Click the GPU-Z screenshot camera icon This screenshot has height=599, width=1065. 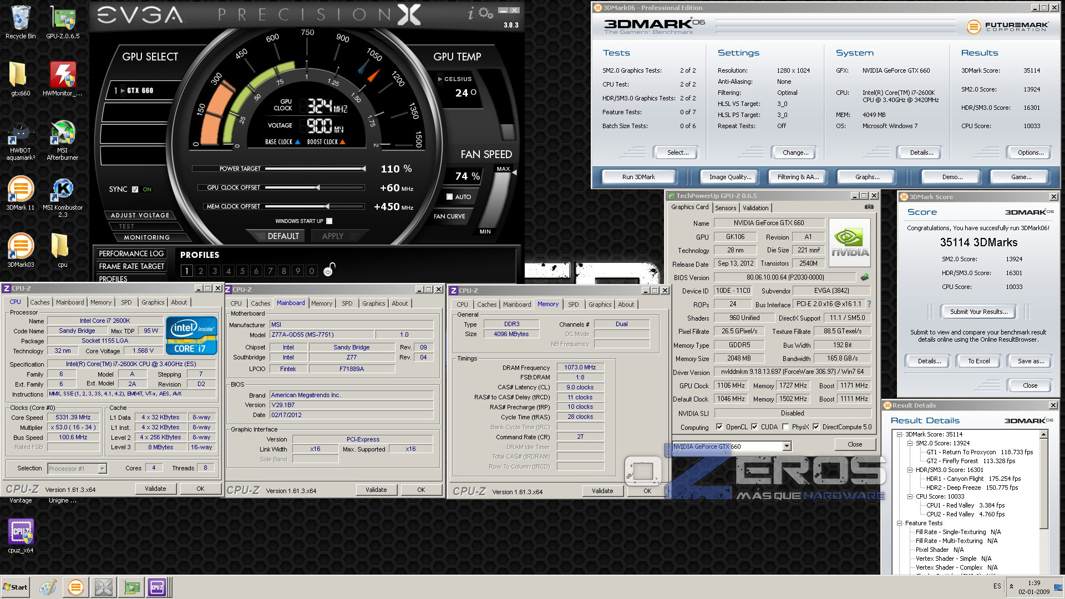[x=869, y=207]
